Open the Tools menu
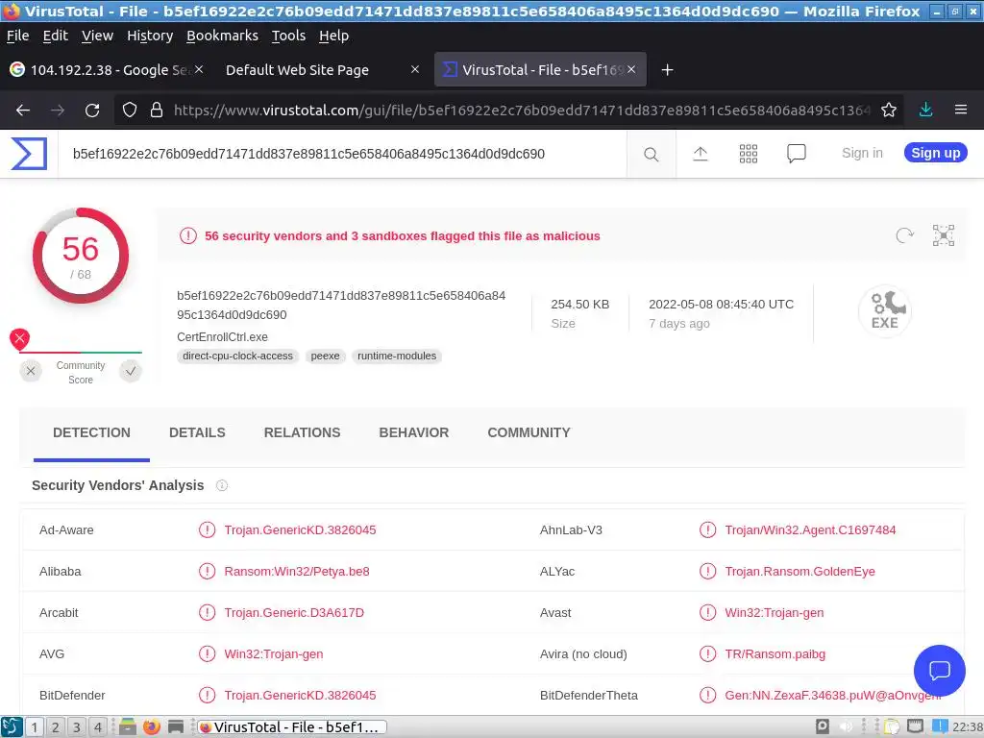This screenshot has height=738, width=984. pyautogui.click(x=288, y=36)
